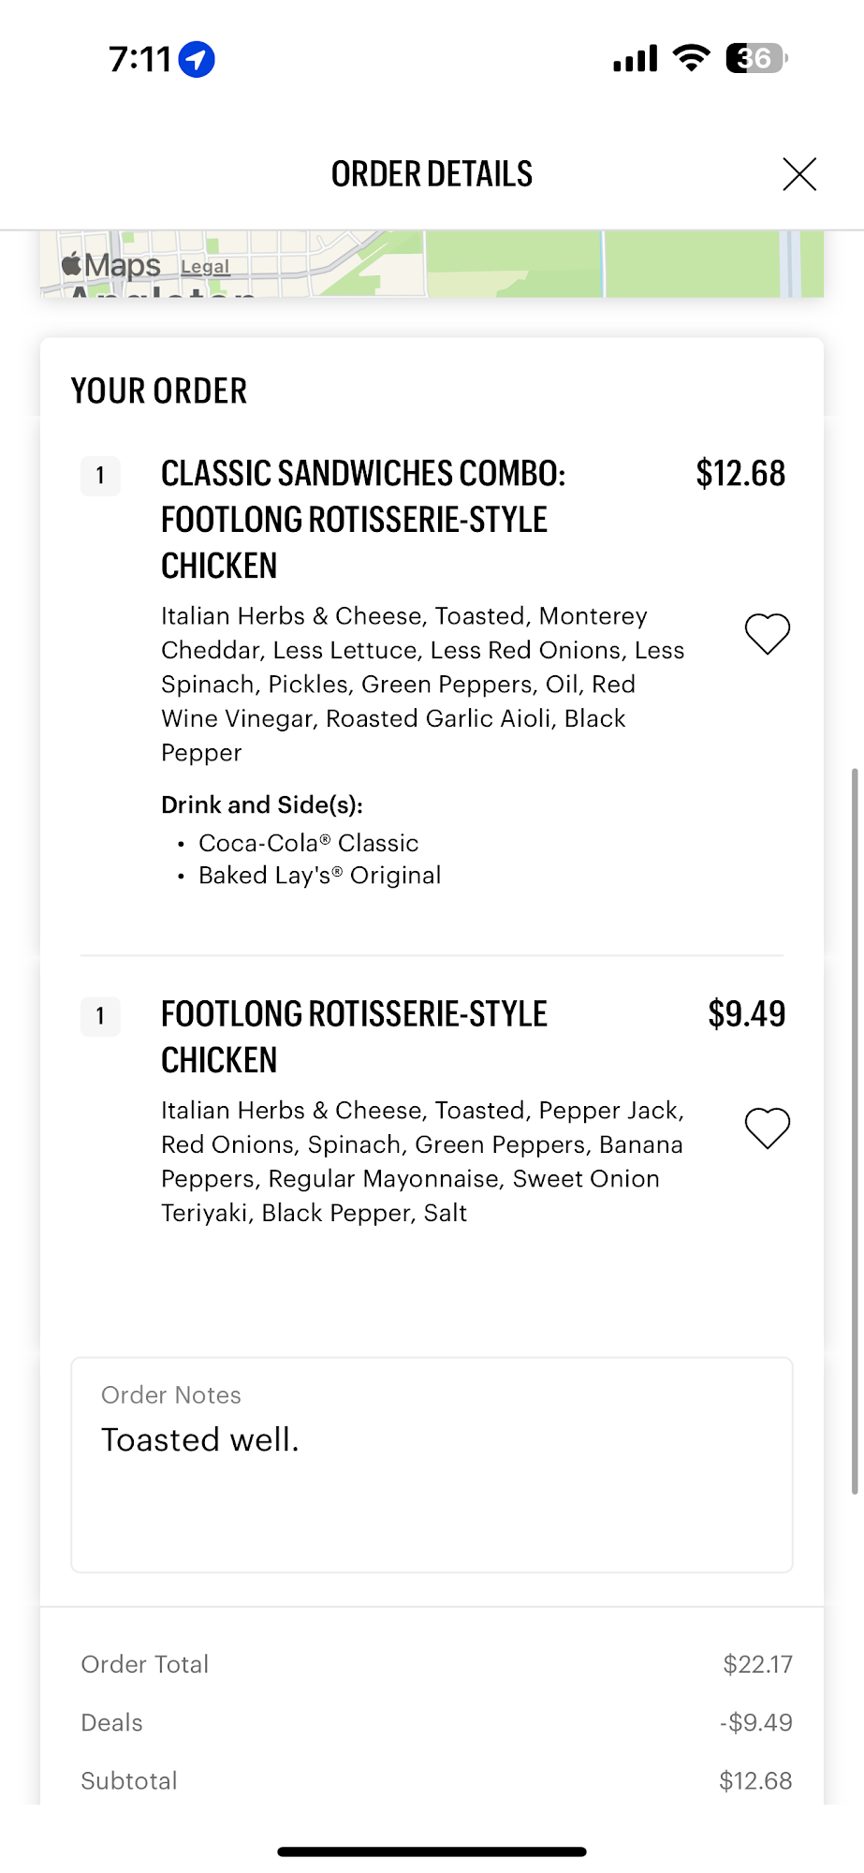
Task: Tap the location arrow icon in status bar
Action: (197, 59)
